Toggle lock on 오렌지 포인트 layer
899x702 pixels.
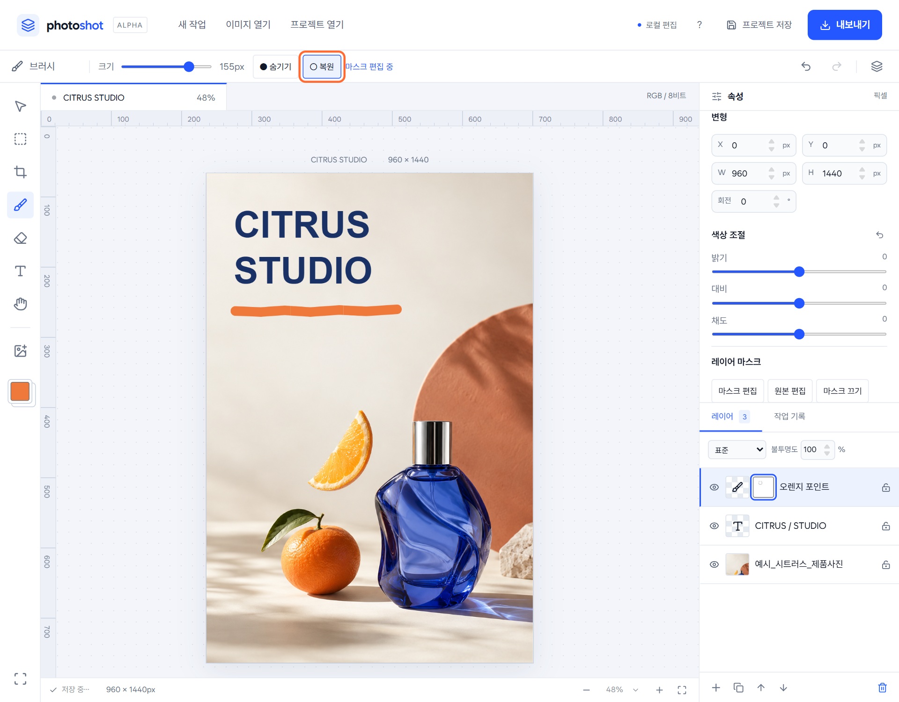[886, 487]
